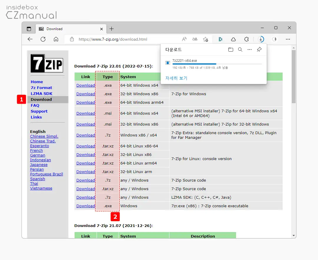Open the FAQ page from sidebar
This screenshot has height=260, width=318.
[35, 105]
